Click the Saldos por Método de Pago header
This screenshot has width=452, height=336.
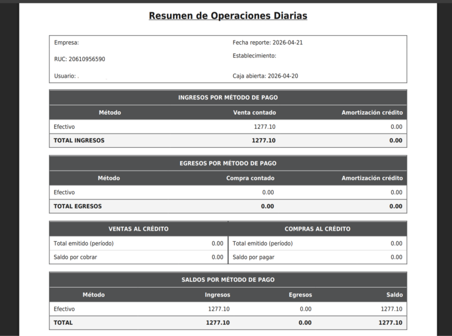(x=228, y=280)
